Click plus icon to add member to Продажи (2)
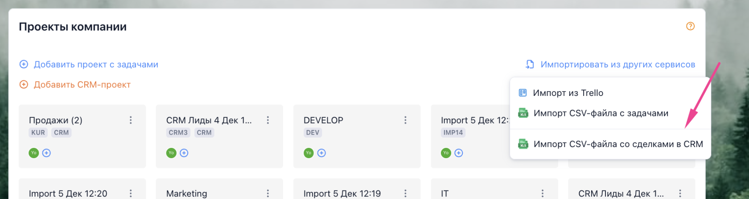Viewport: 749px width, 199px height. click(46, 153)
